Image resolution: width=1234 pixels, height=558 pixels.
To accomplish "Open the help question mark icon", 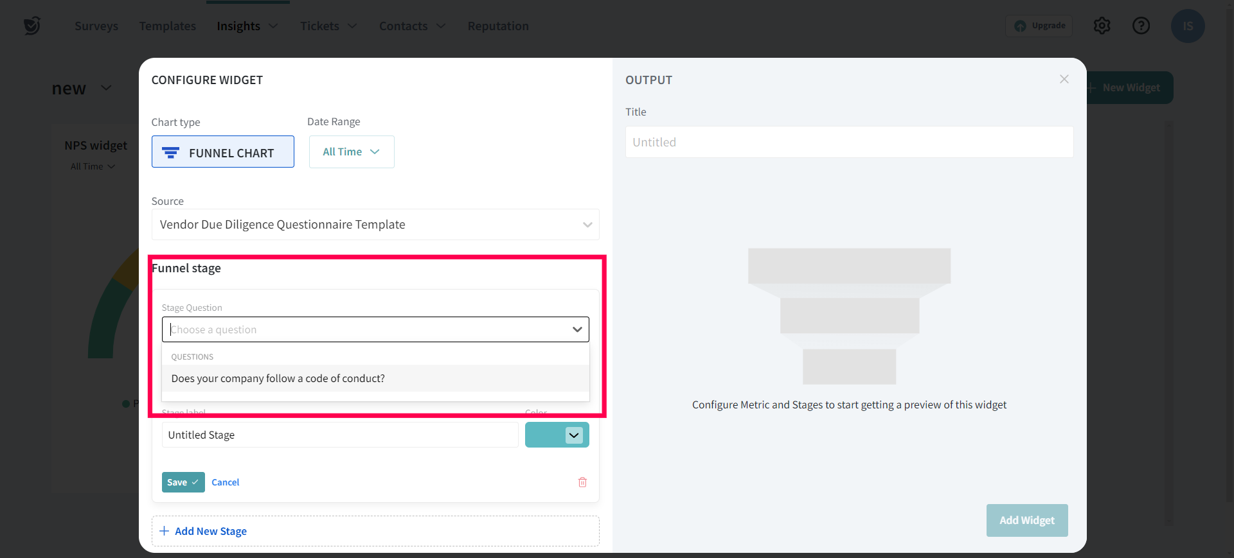I will point(1141,26).
